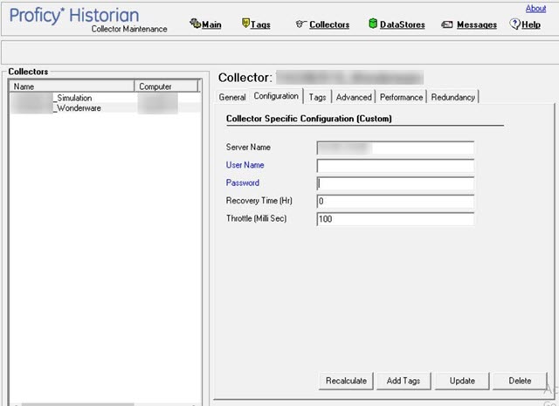Viewport: 559px width, 406px height.
Task: Open the Tags link in the top navigation
Action: 260,24
